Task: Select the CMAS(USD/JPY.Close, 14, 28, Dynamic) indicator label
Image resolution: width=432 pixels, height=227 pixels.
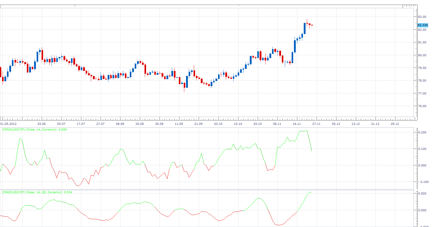Action: click(x=37, y=192)
